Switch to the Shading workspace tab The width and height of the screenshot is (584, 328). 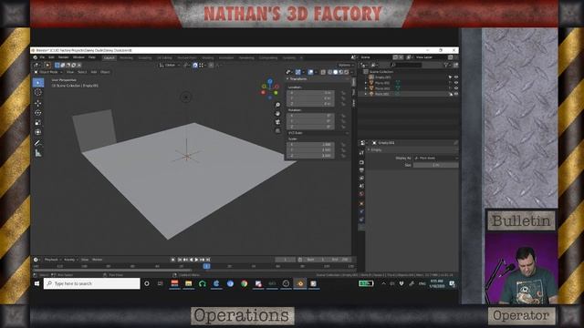[x=208, y=58]
